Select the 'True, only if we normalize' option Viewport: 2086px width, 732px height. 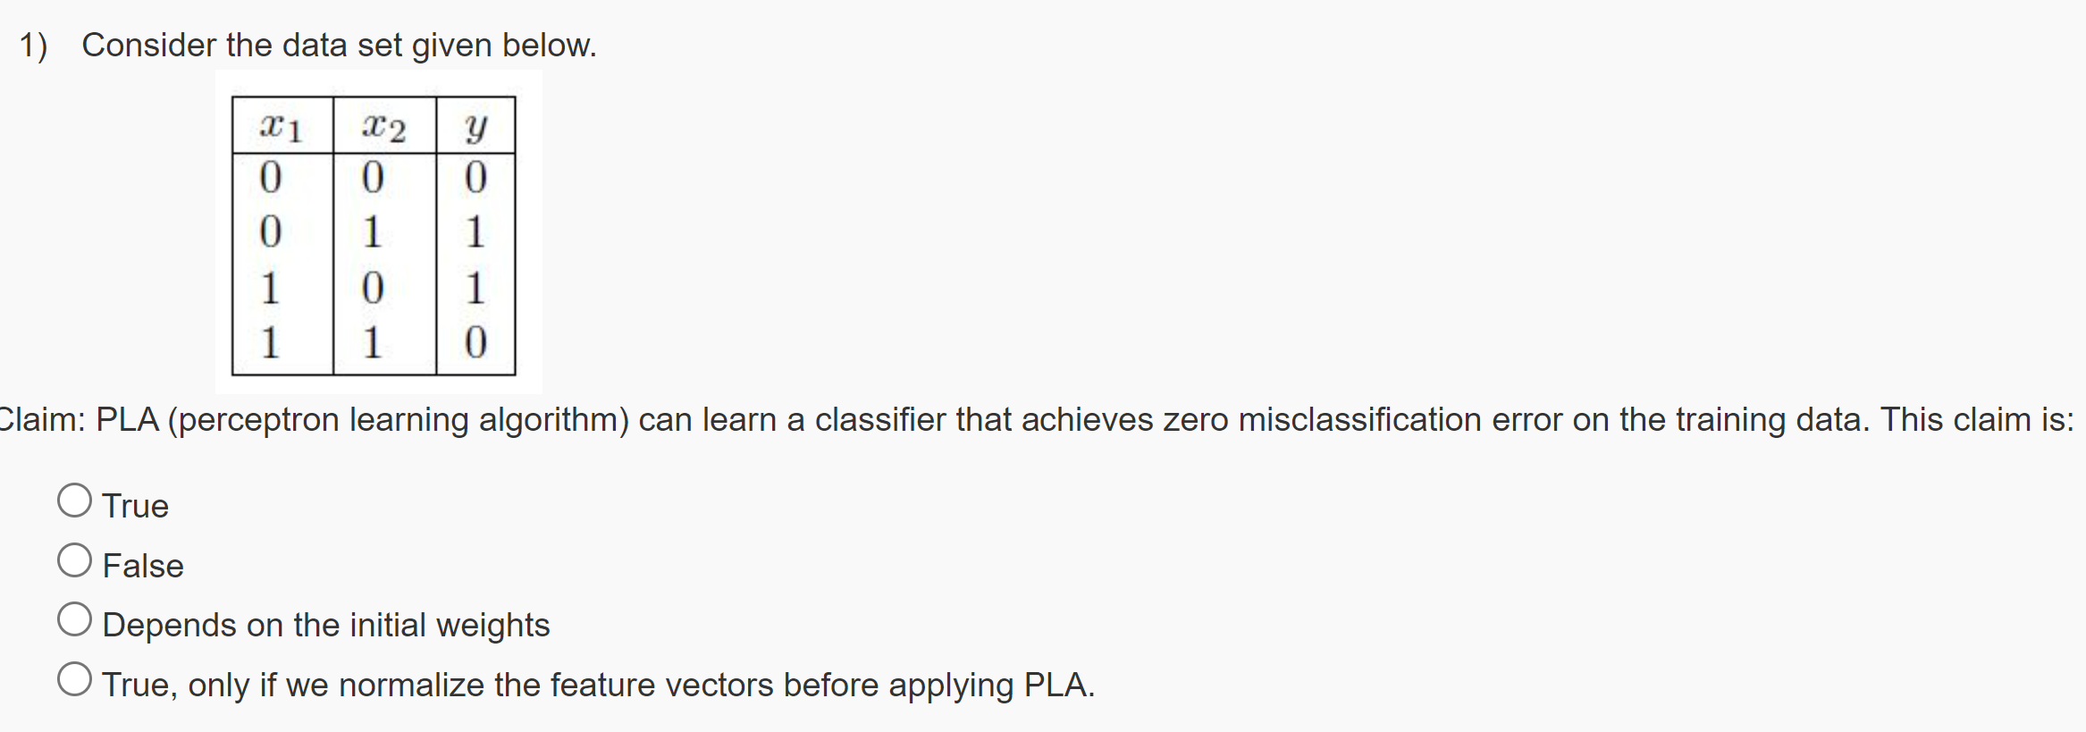pos(75,679)
